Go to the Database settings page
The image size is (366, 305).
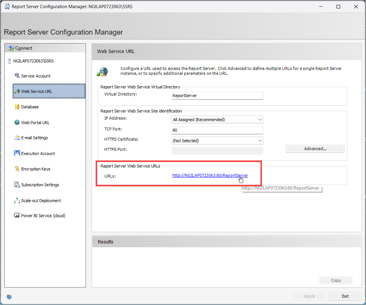pyautogui.click(x=30, y=107)
